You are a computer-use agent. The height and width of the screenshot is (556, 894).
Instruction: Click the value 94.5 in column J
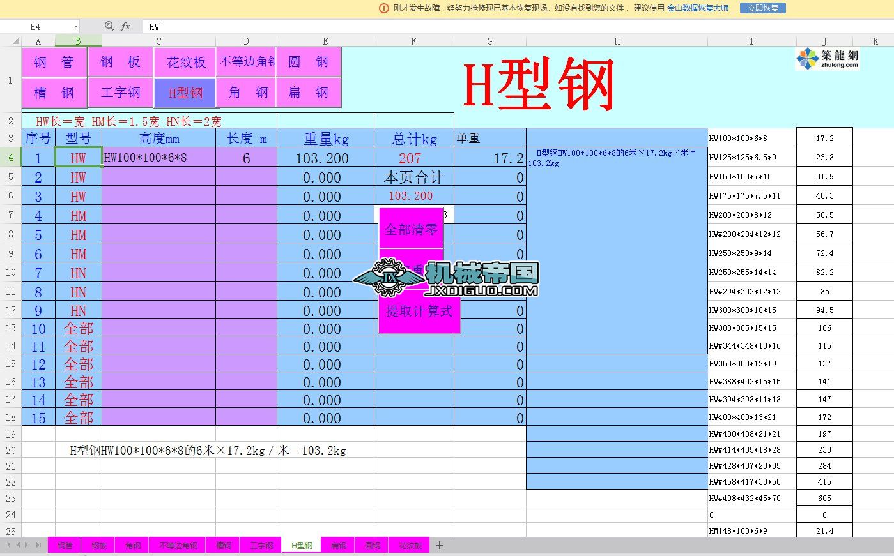pos(824,310)
